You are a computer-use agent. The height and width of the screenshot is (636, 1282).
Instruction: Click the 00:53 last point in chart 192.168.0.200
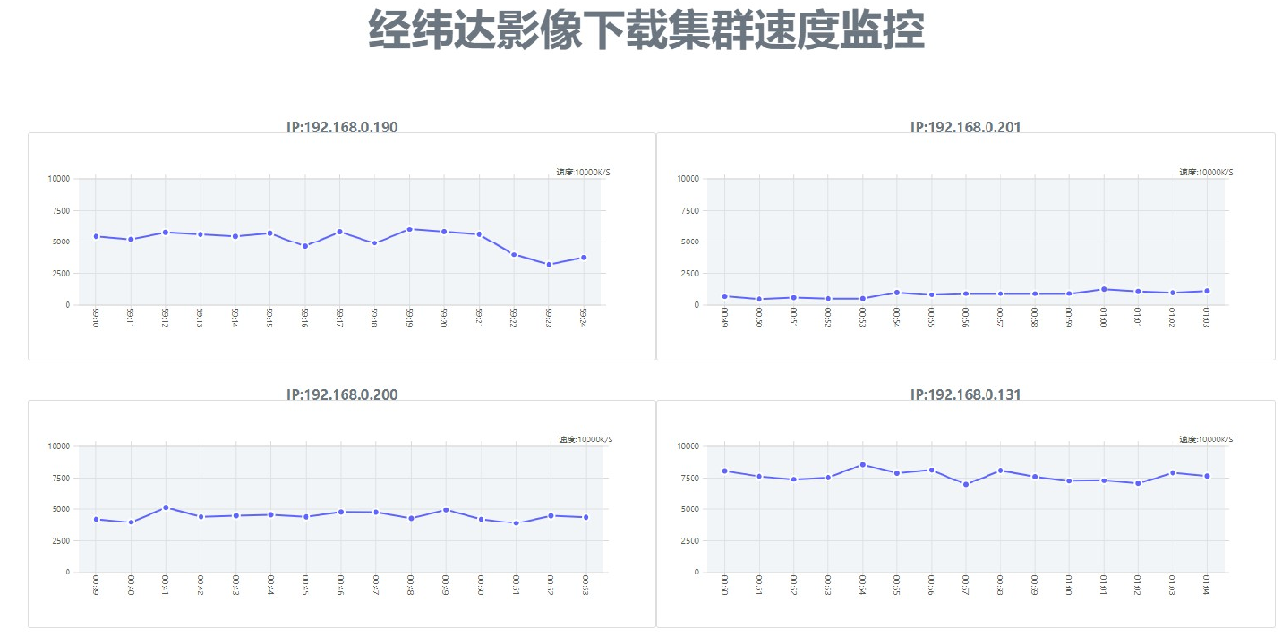click(585, 517)
